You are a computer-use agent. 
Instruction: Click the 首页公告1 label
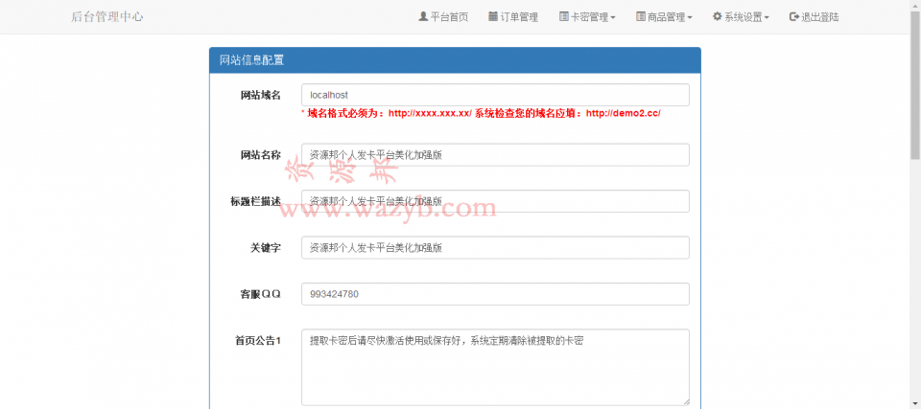tap(258, 340)
